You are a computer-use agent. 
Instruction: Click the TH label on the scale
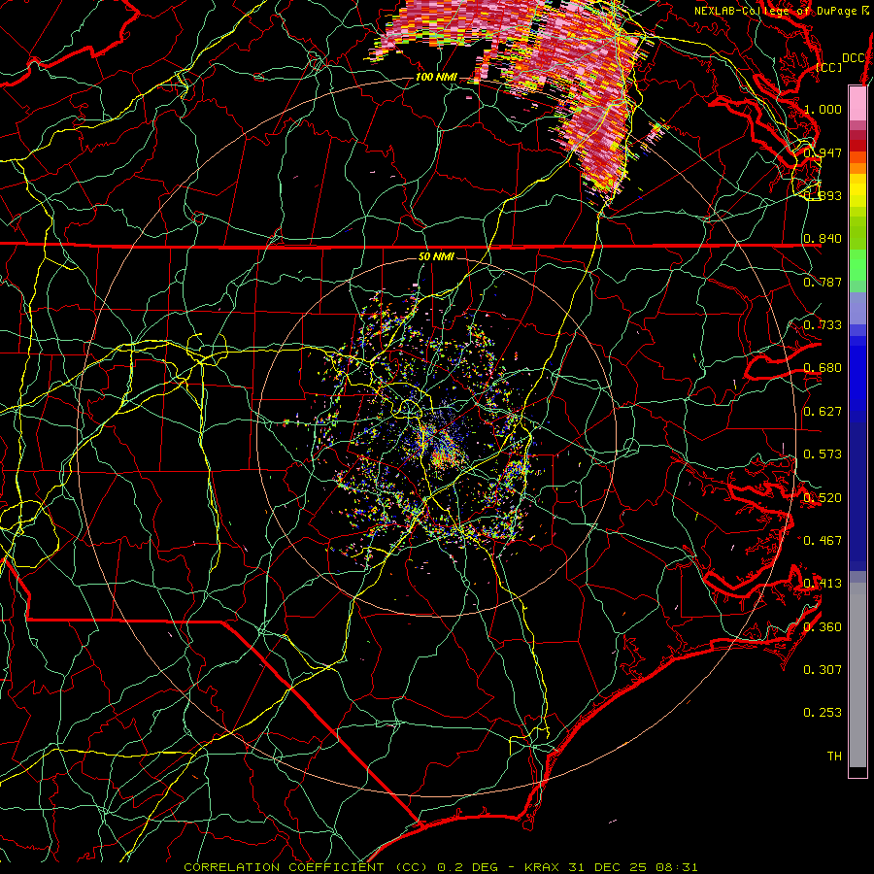[834, 756]
